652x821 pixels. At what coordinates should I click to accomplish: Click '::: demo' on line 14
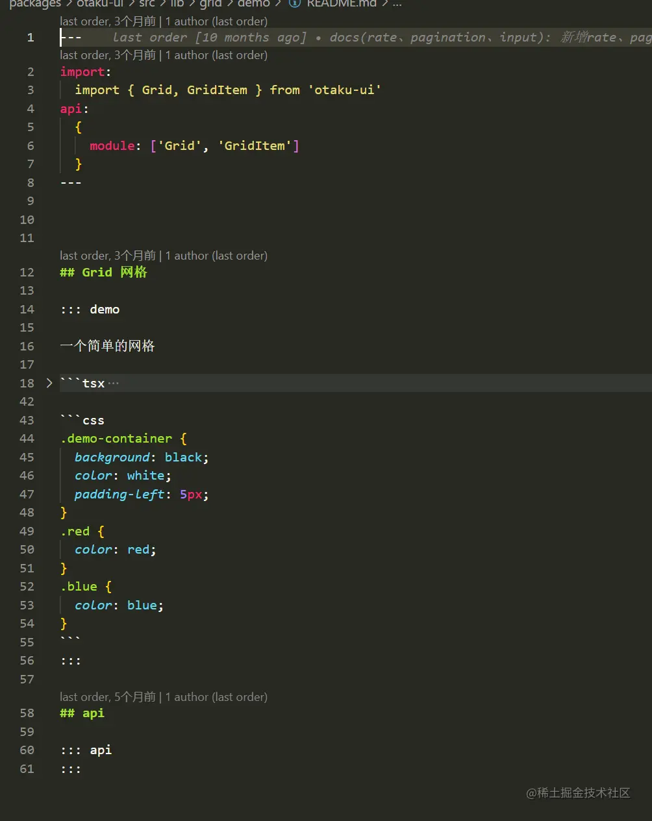point(90,310)
